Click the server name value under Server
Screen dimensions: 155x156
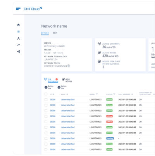[54, 46]
